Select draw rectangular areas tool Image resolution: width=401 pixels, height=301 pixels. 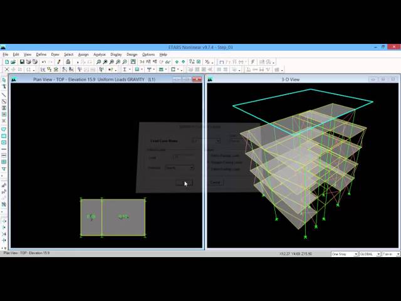(4, 136)
